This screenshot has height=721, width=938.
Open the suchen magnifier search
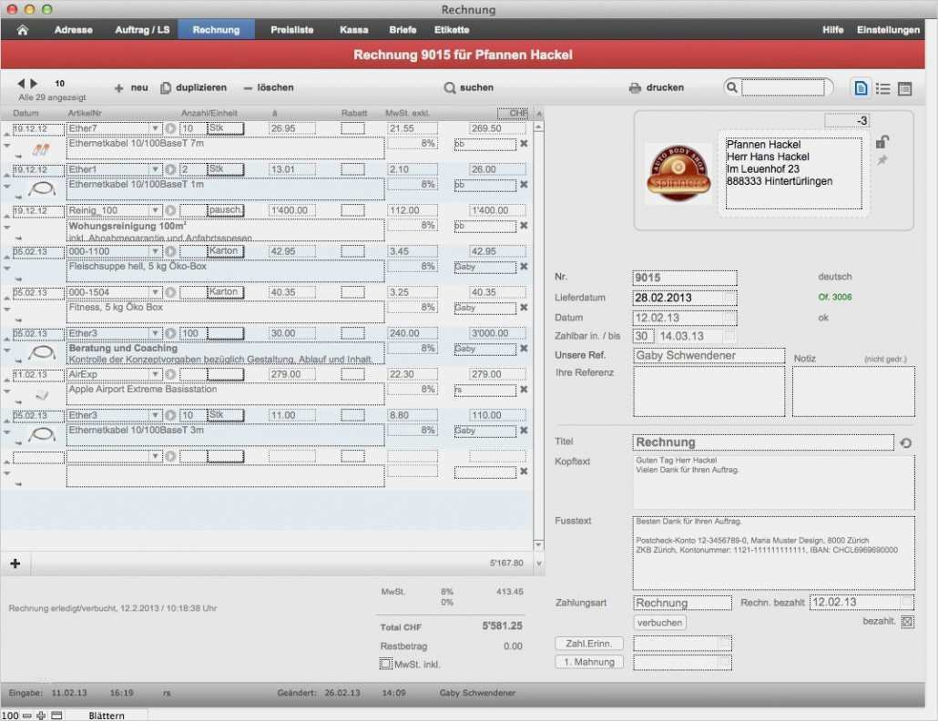point(449,88)
